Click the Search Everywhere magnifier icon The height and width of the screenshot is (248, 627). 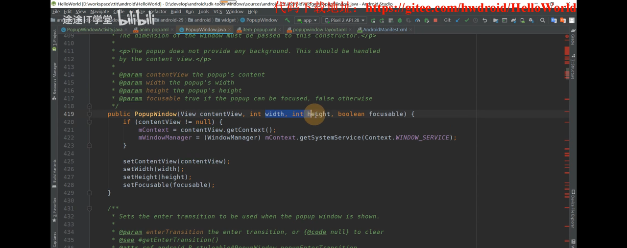click(543, 21)
